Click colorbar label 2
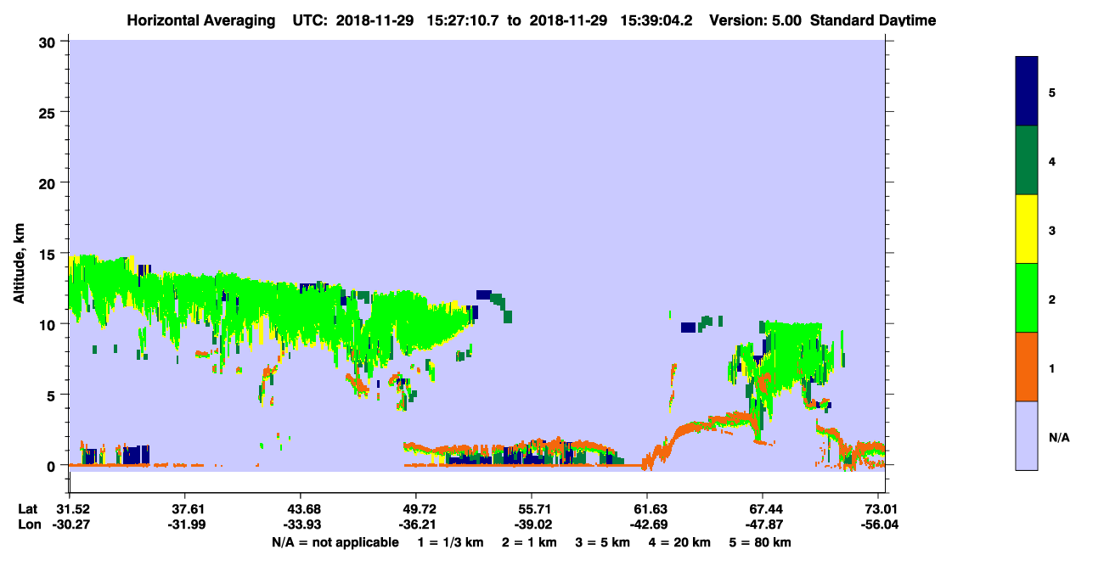Viewport: 1104px width, 566px height. click(1052, 300)
